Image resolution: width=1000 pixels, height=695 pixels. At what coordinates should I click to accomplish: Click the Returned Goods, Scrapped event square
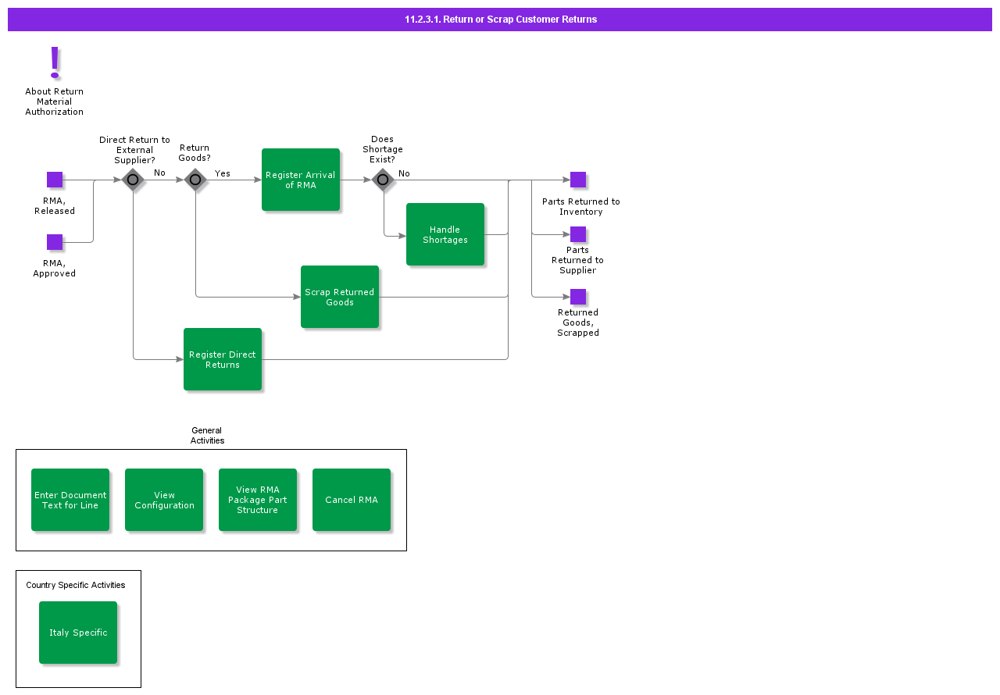click(578, 297)
